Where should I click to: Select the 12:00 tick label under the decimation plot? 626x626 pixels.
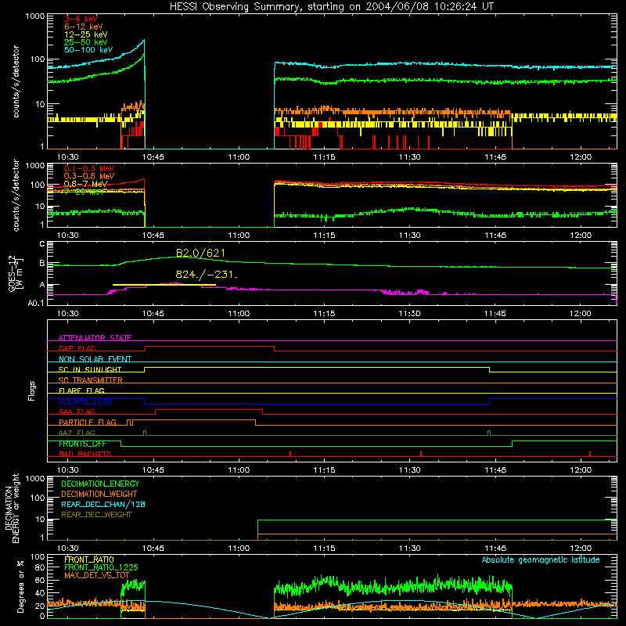click(x=581, y=549)
